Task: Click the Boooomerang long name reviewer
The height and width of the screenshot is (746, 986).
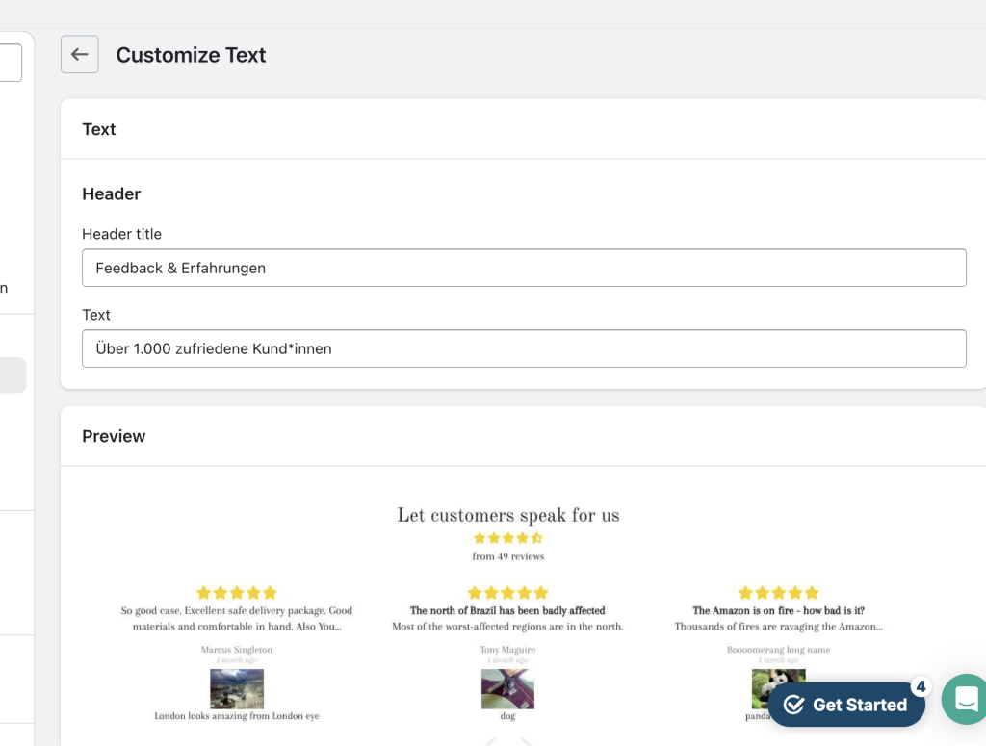Action: pos(778,649)
